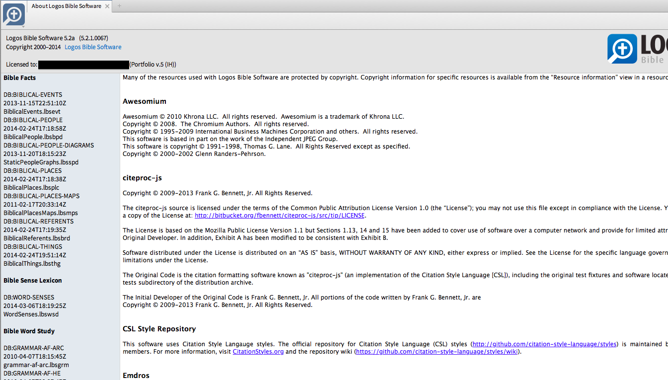This screenshot has height=380, width=668.
Task: Select DB:GRAMMAR-AF-ARC entry
Action: pos(34,348)
